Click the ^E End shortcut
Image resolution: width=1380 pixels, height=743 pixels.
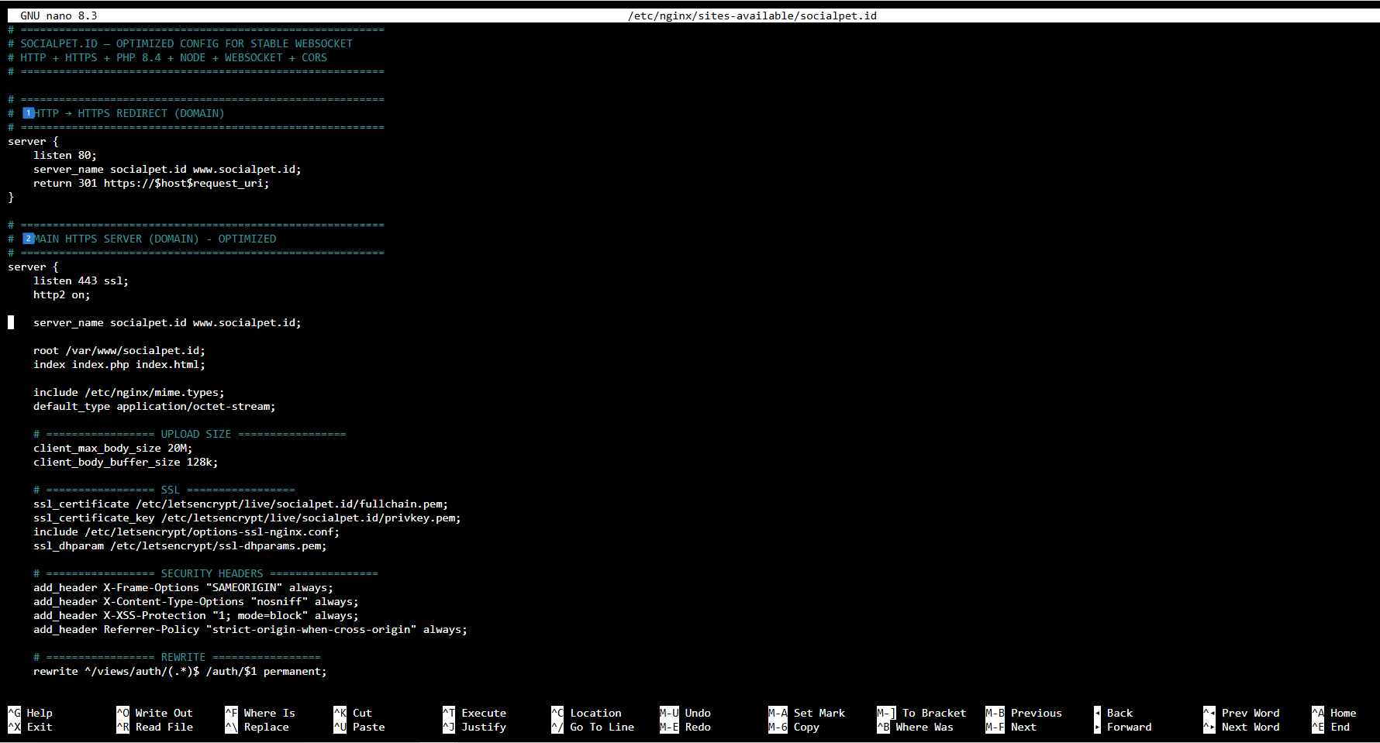(1331, 727)
